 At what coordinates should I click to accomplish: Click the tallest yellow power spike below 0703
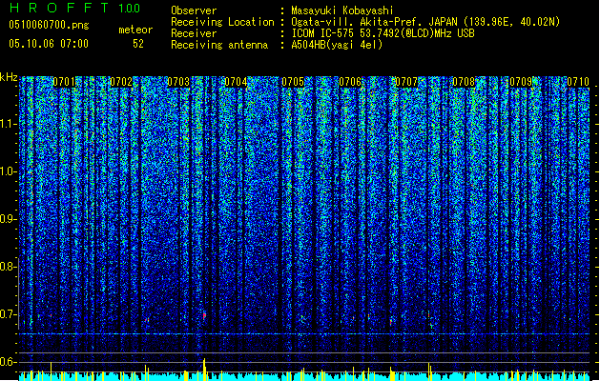coord(205,370)
